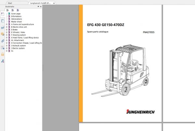Open the pen signature panel icon
The width and height of the screenshot is (195, 131).
[x=3, y=61]
